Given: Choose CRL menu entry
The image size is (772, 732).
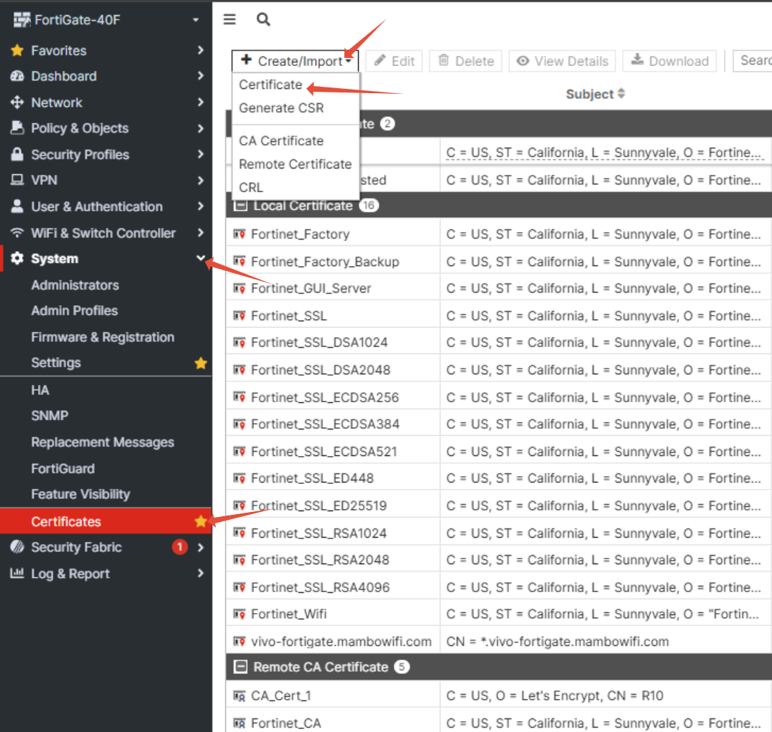Looking at the screenshot, I should pyautogui.click(x=250, y=187).
